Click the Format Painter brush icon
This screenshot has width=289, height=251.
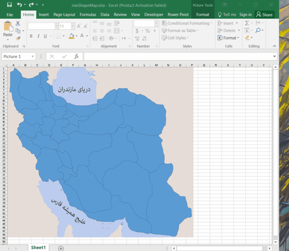18,38
